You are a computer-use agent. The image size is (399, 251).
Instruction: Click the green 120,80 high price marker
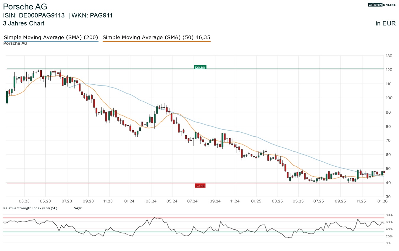tap(200, 67)
